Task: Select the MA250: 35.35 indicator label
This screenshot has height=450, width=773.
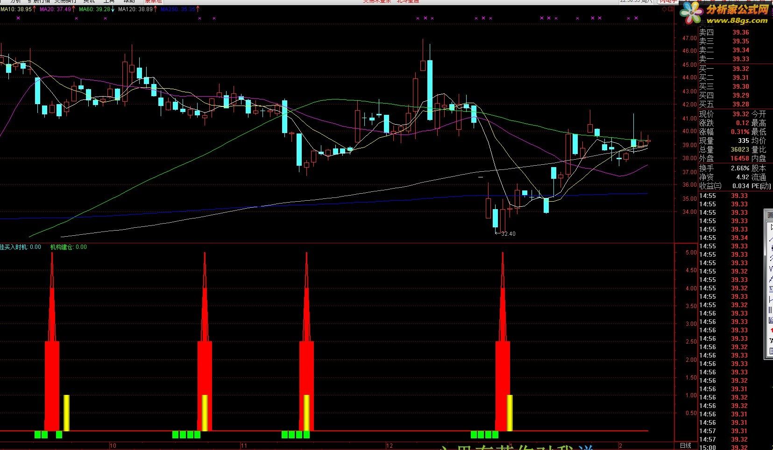Action: tap(178, 9)
